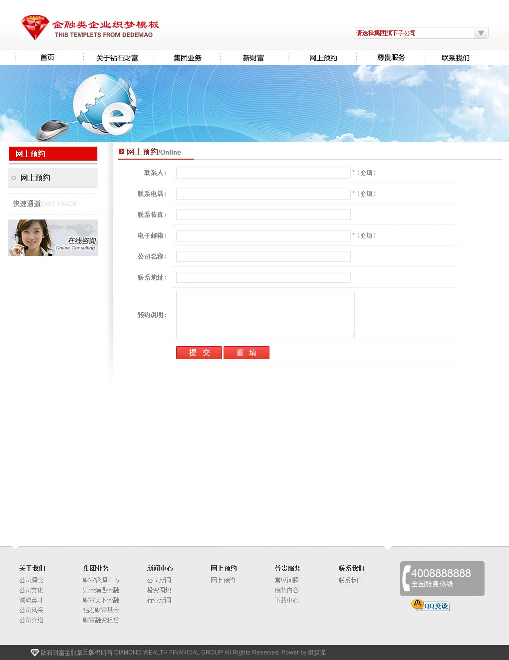This screenshot has height=660, width=509.
Task: Go to 集团业务 in the navigation menu
Action: 188,58
